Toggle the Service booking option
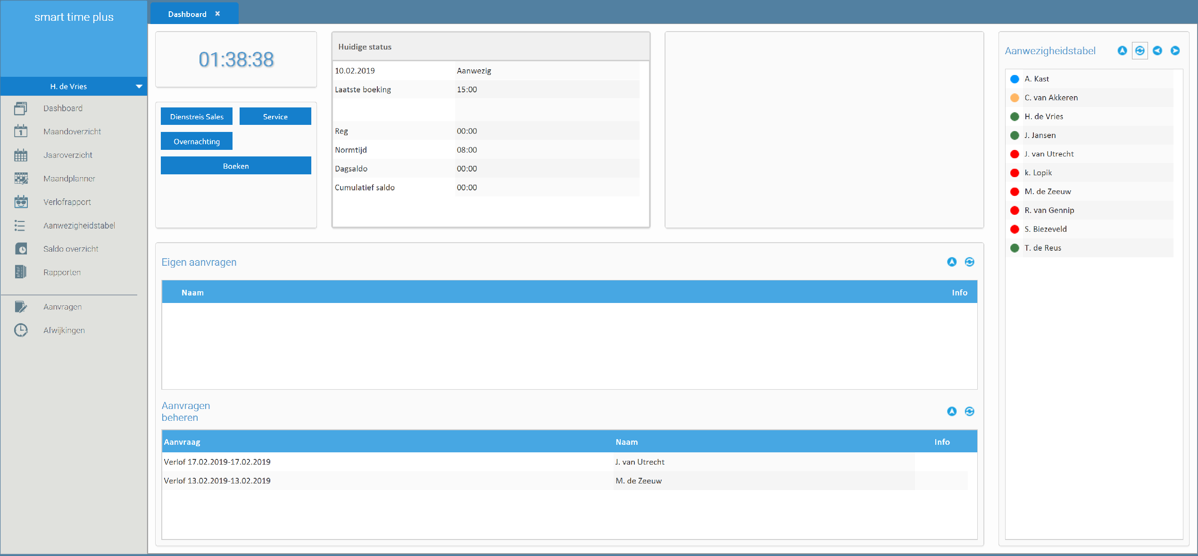The image size is (1198, 556). tap(275, 116)
